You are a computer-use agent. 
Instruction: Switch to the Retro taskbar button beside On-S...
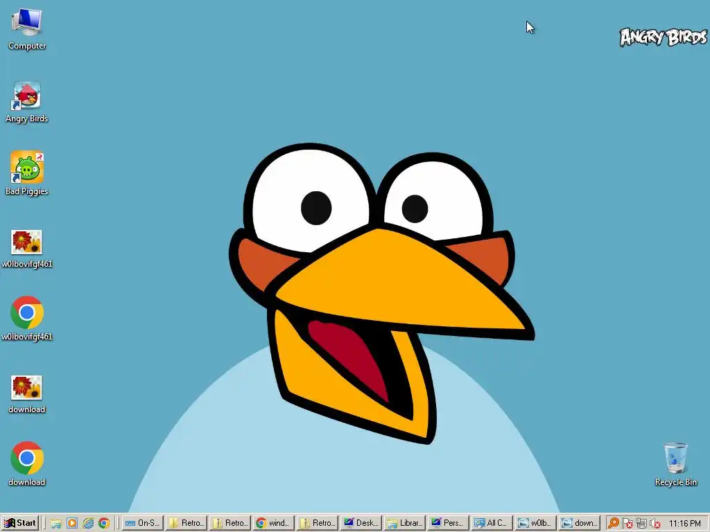187,523
